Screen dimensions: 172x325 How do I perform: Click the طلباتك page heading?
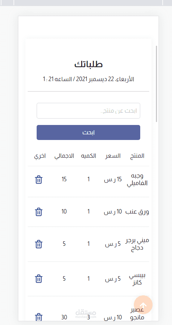[88, 64]
